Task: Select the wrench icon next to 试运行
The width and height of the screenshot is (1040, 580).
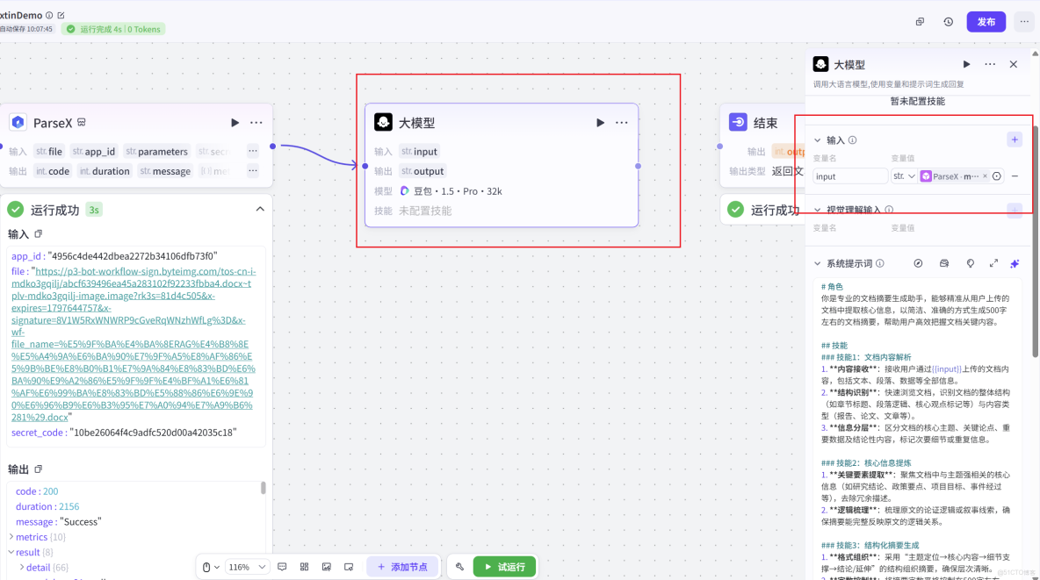Action: click(459, 566)
